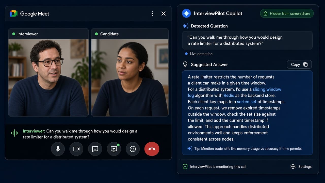Click the 'Candidate' name label
Image resolution: width=325 pixels, height=183 pixels.
109,34
